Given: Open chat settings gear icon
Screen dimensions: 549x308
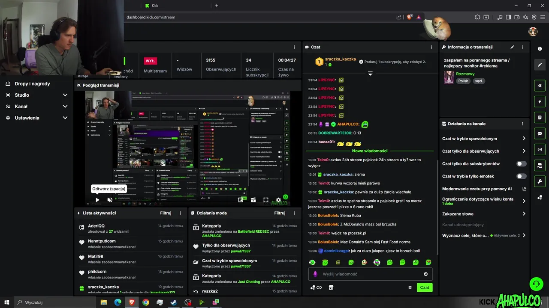Looking at the screenshot, I should 410,287.
